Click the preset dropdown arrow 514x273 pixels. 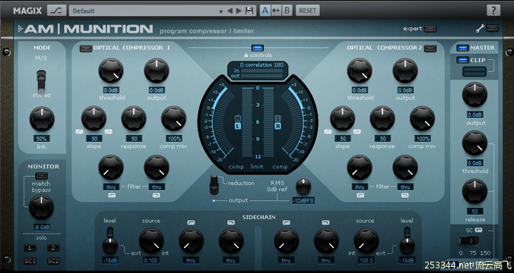(x=221, y=11)
